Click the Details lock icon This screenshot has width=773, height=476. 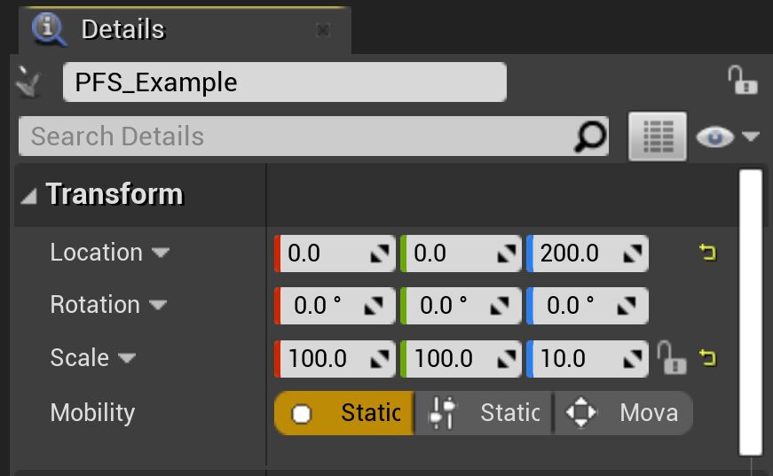(x=742, y=81)
